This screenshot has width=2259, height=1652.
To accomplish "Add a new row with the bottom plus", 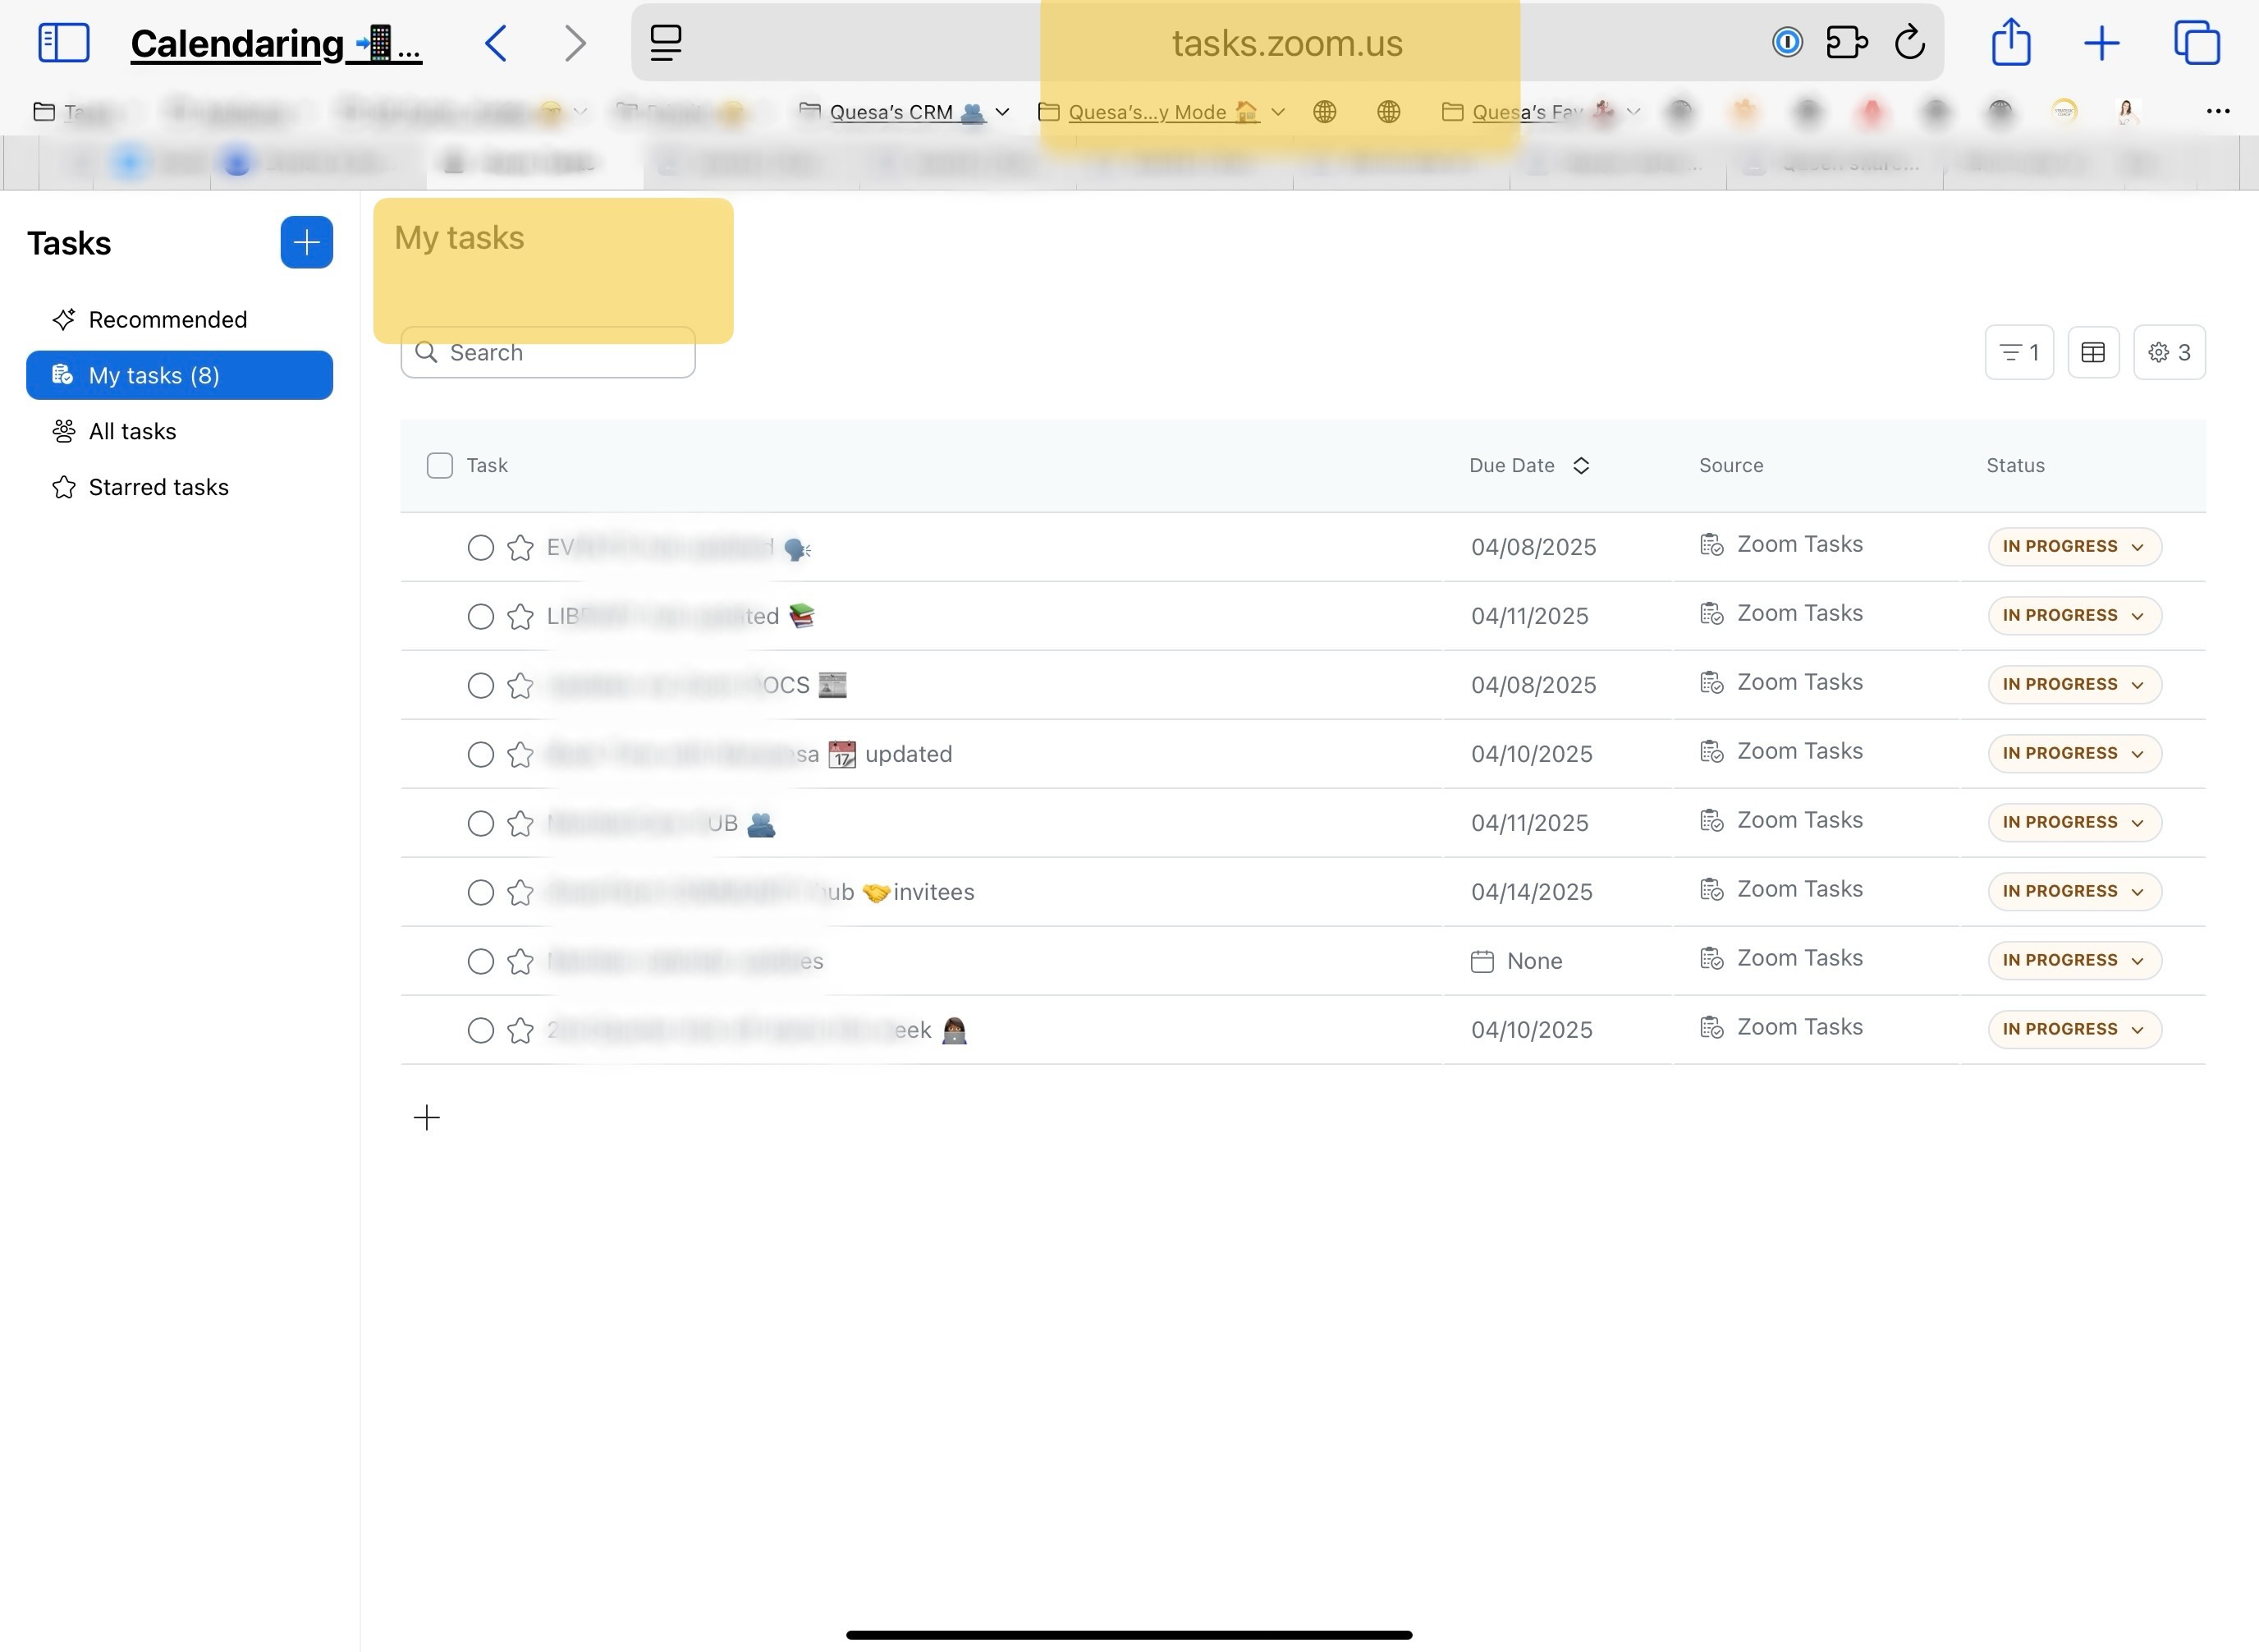I will click(x=427, y=1117).
